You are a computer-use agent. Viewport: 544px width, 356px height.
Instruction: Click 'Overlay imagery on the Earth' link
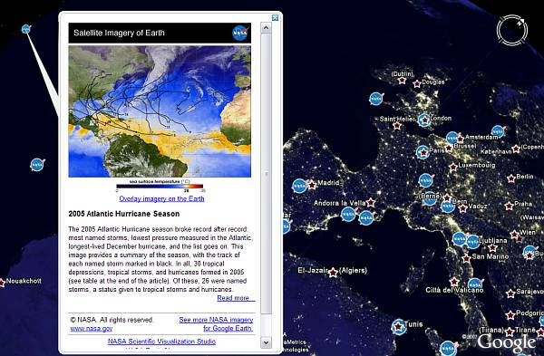coord(161,198)
